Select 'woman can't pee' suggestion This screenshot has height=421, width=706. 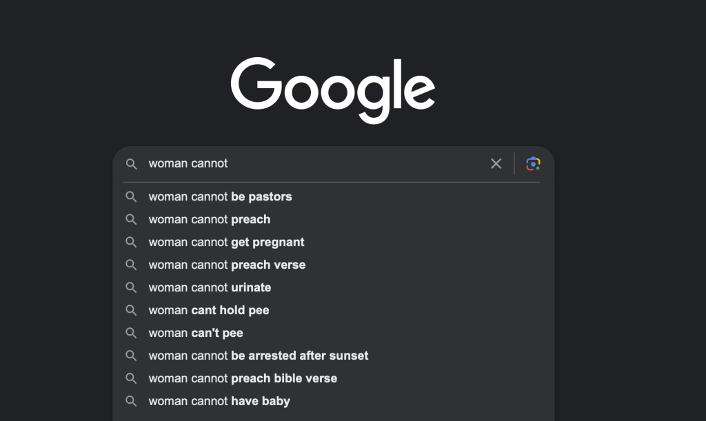coord(333,333)
